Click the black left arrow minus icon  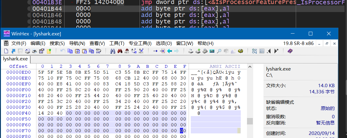[269, 51]
